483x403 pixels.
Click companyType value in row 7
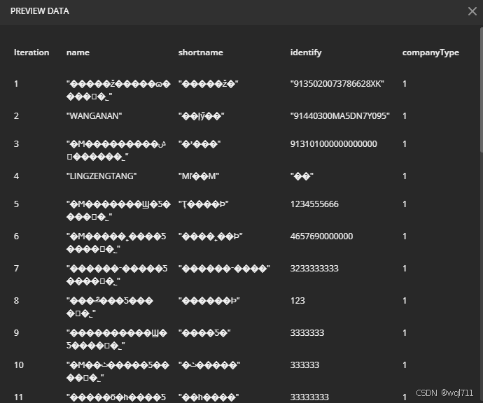point(405,269)
